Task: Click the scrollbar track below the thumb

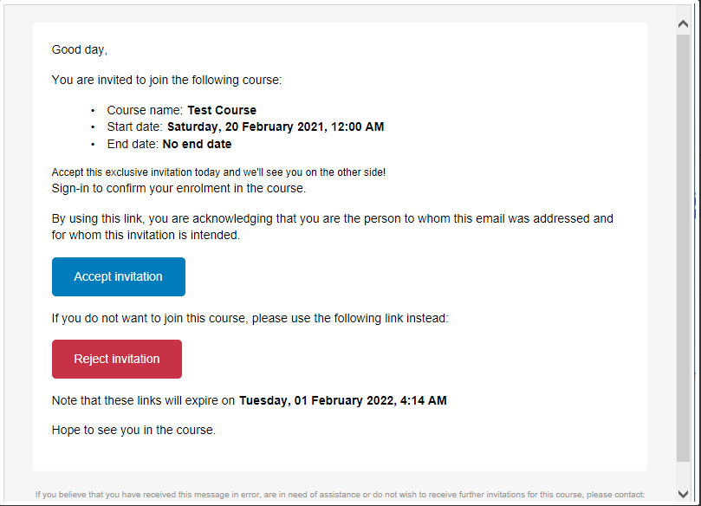Action: [683, 475]
